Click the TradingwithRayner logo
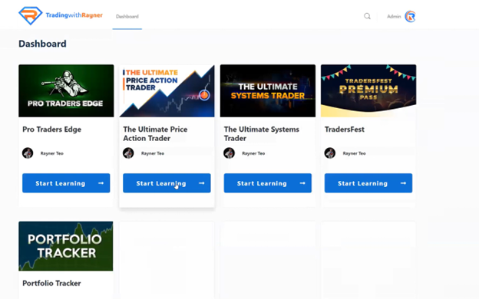 pyautogui.click(x=61, y=15)
